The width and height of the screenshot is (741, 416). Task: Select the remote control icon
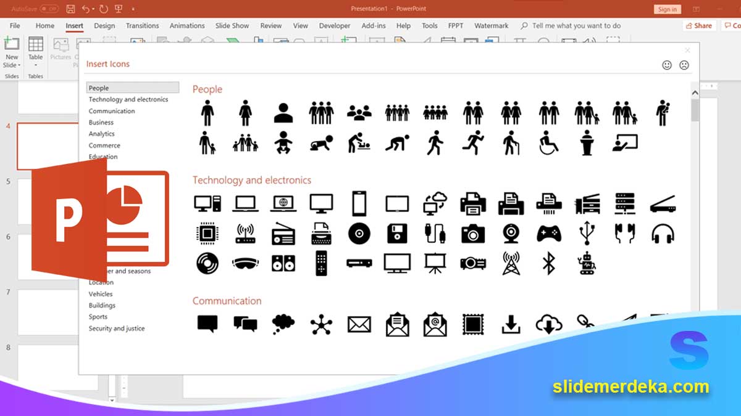pos(321,263)
